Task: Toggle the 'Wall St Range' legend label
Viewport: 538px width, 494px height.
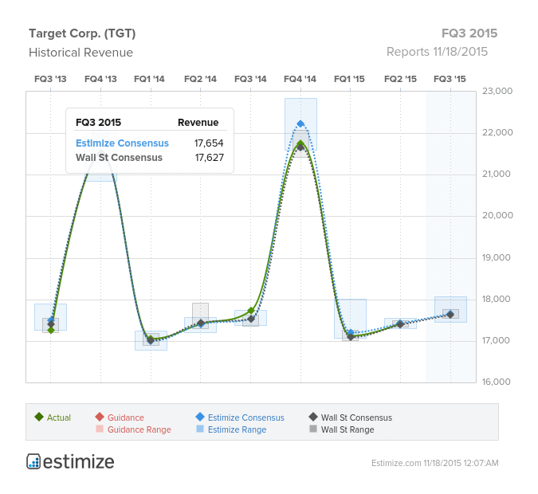Action: point(348,429)
